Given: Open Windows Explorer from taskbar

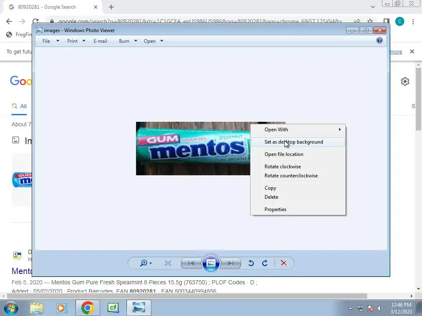Looking at the screenshot, I should 37,308.
